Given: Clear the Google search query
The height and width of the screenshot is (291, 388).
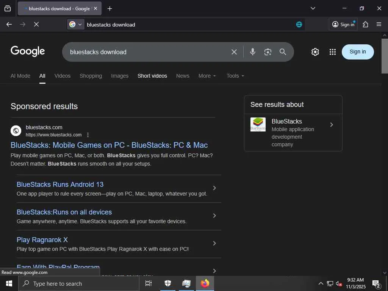Looking at the screenshot, I should [x=234, y=52].
